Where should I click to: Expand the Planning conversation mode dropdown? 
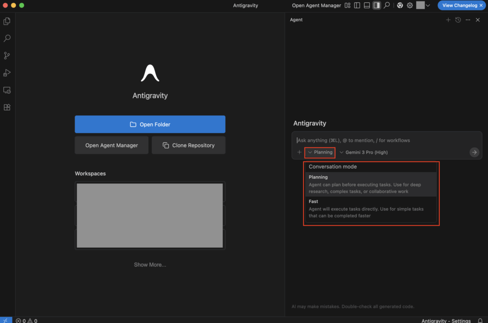click(x=320, y=152)
